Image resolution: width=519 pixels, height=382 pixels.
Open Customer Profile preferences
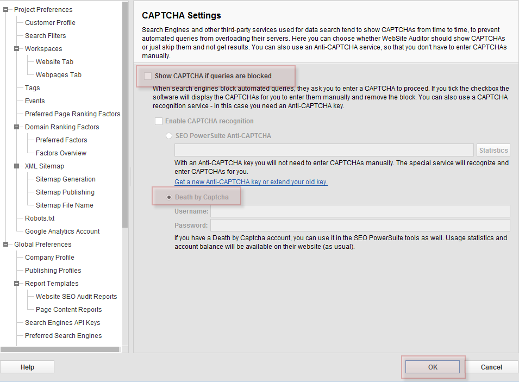(x=50, y=22)
